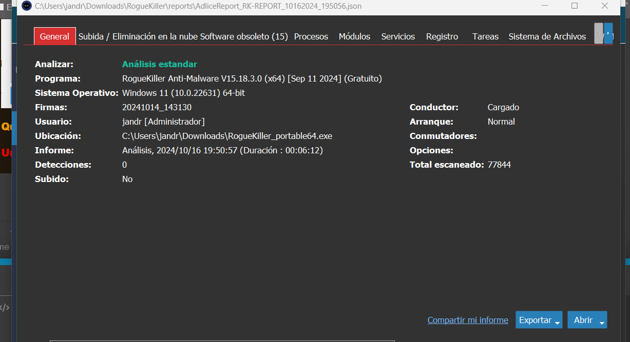Open the Abrir dropdown button
The image size is (630, 342).
pos(587,320)
